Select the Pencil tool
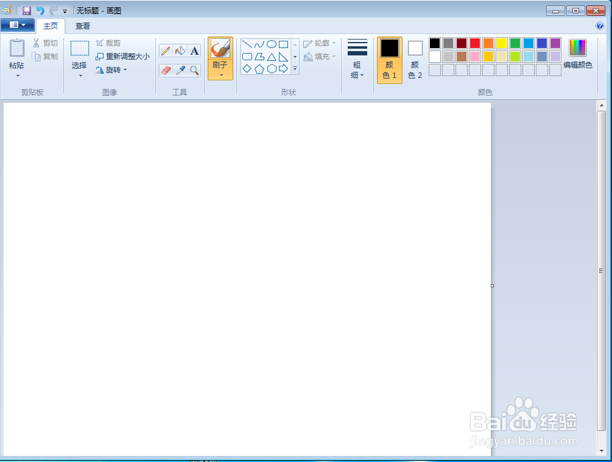Screen dimensions: 612x462 (x=166, y=51)
